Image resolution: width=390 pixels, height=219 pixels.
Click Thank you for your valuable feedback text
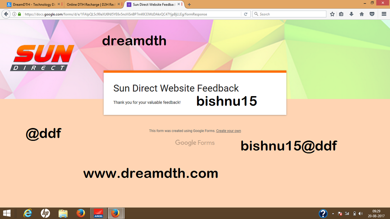pos(147,103)
